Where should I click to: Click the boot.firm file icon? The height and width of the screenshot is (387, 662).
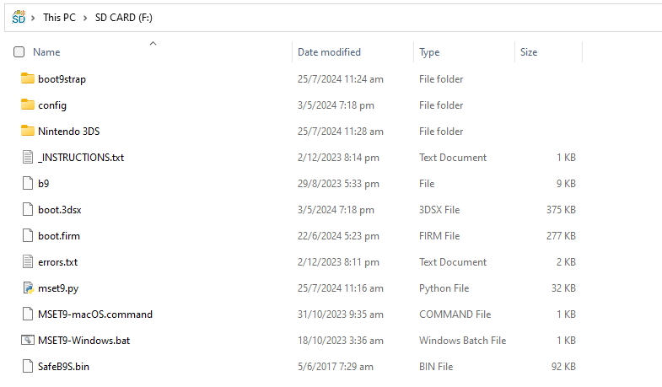[x=27, y=236]
